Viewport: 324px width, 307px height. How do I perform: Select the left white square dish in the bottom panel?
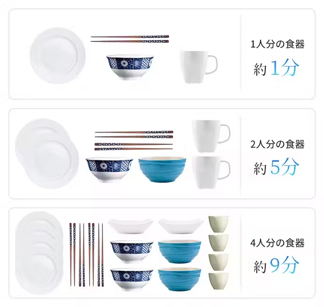tap(131, 227)
